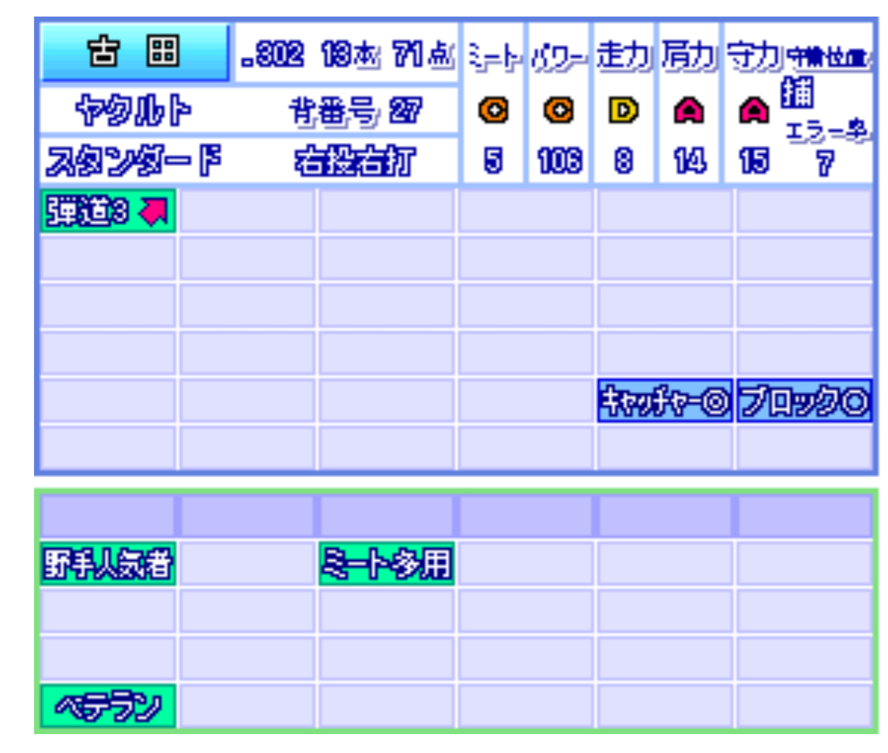Click the ミート grade C icon

point(493,112)
